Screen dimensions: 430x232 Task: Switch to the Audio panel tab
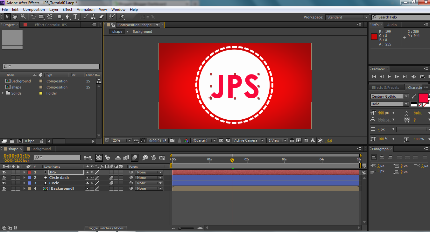pos(392,25)
